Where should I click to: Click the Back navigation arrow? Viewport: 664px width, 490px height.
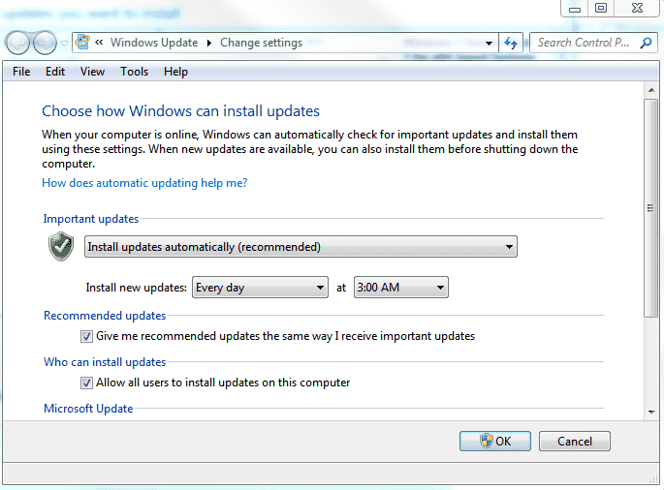17,43
